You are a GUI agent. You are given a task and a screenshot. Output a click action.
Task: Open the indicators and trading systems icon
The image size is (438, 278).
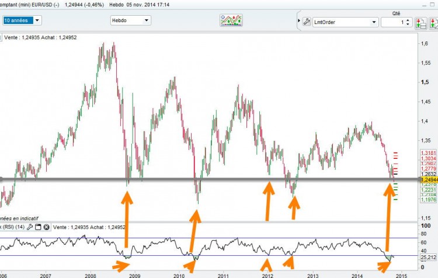pyautogui.click(x=231, y=20)
